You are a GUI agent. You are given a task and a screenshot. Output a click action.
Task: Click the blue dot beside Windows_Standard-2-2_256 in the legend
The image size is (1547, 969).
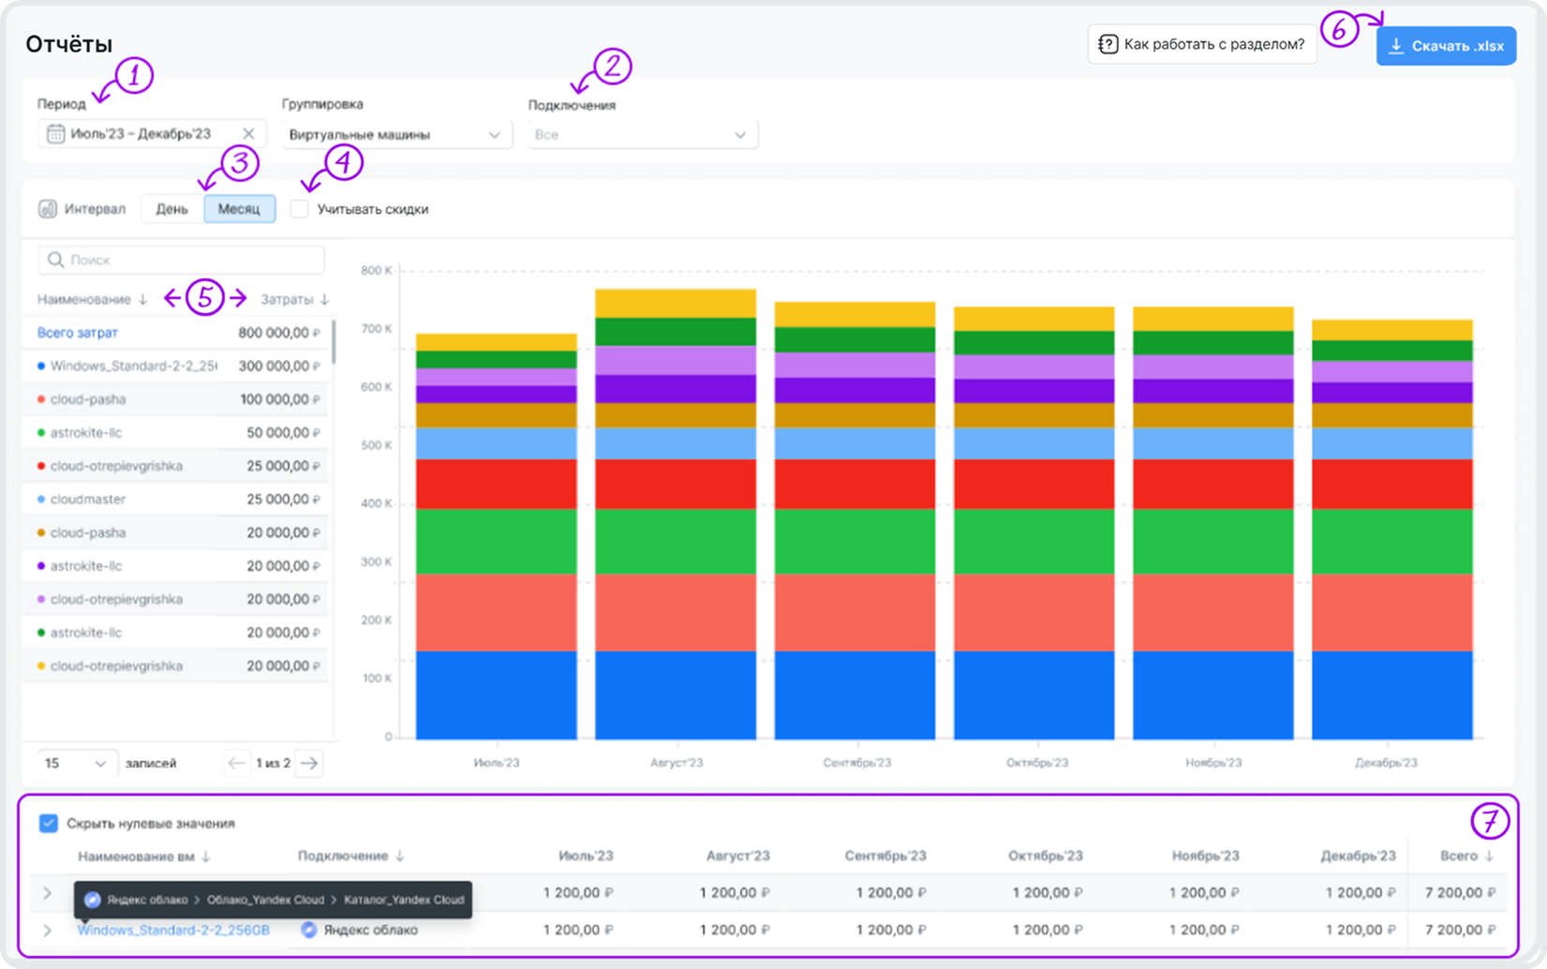41,366
